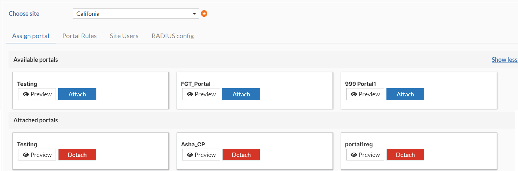The height and width of the screenshot is (171, 518).
Task: Click the Show less link
Action: point(504,60)
